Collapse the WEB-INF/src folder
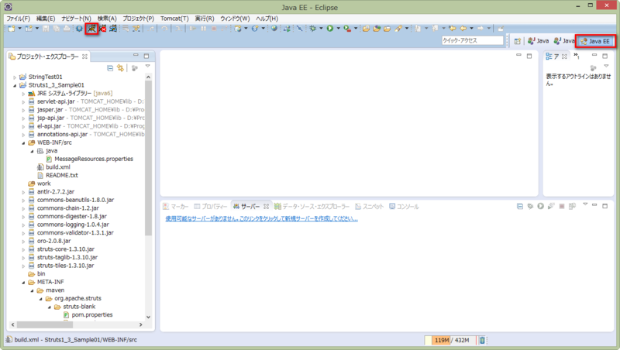 [23, 143]
